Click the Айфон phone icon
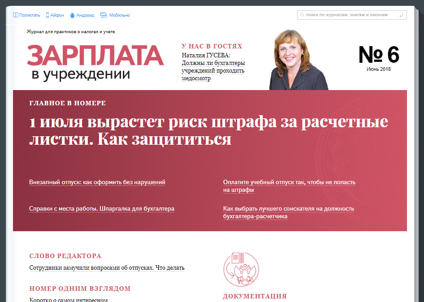This screenshot has width=424, height=302. coord(48,15)
